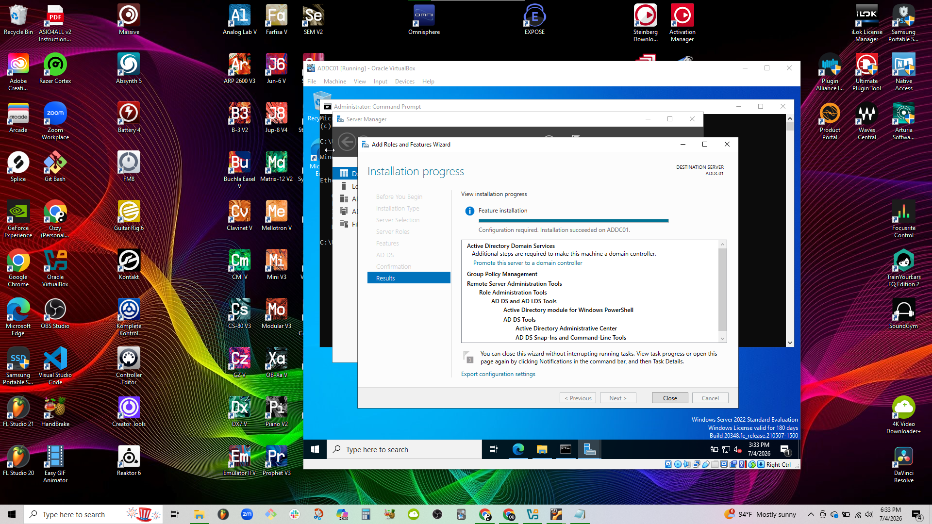Screen dimensions: 932x524
Task: Open OBS Studio from the host taskbar
Action: coord(437,514)
